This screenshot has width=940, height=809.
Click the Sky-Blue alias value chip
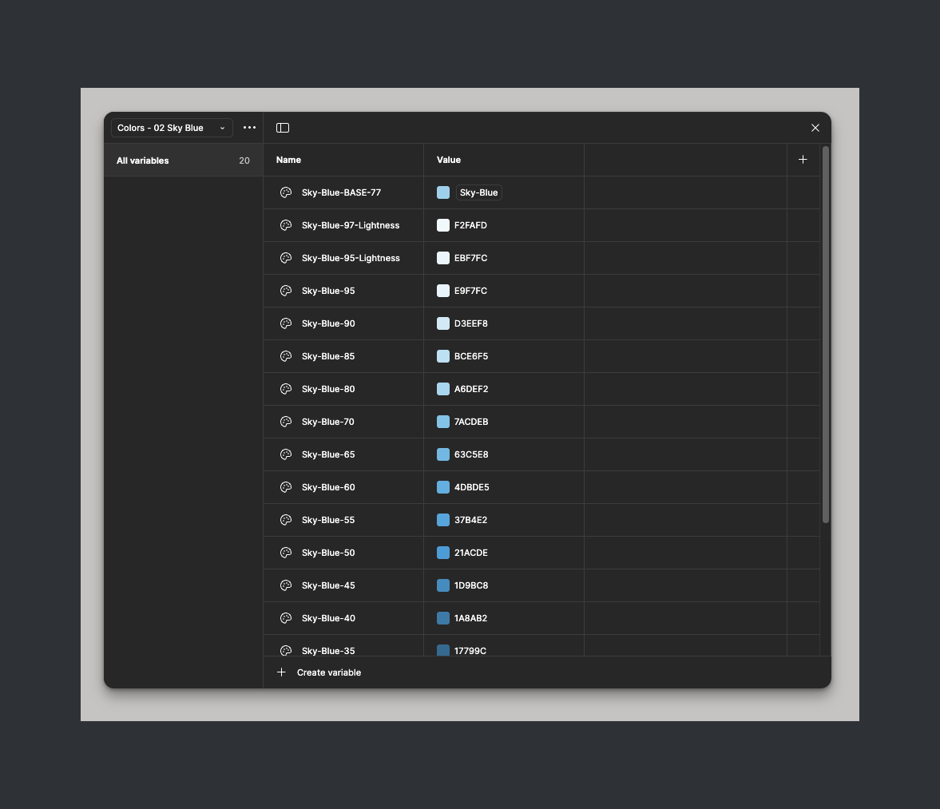click(478, 192)
